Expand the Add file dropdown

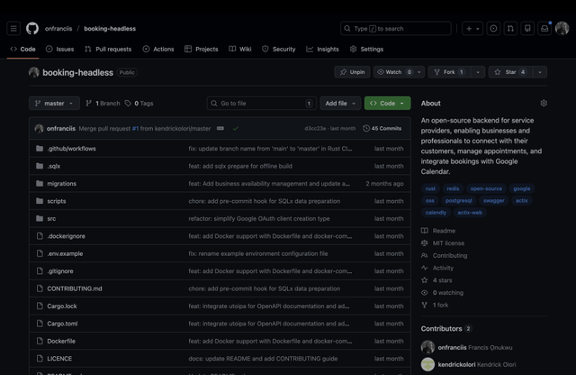[341, 104]
